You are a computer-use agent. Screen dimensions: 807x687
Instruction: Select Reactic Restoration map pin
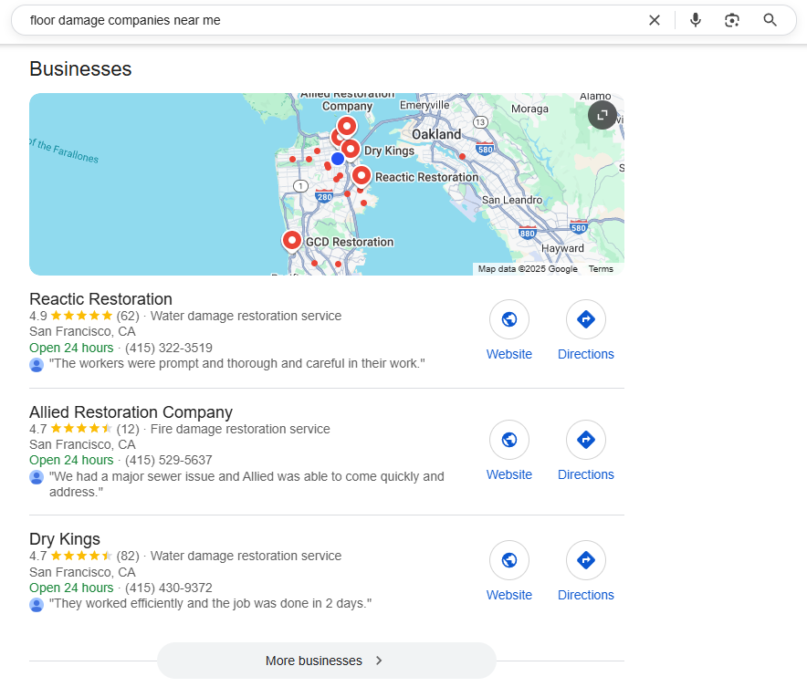[362, 174]
